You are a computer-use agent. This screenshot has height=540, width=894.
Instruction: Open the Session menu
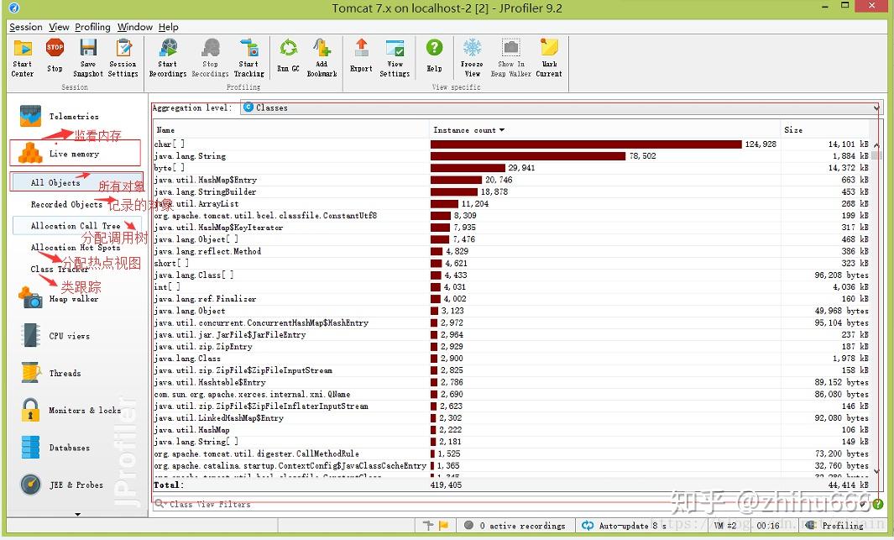click(x=25, y=27)
